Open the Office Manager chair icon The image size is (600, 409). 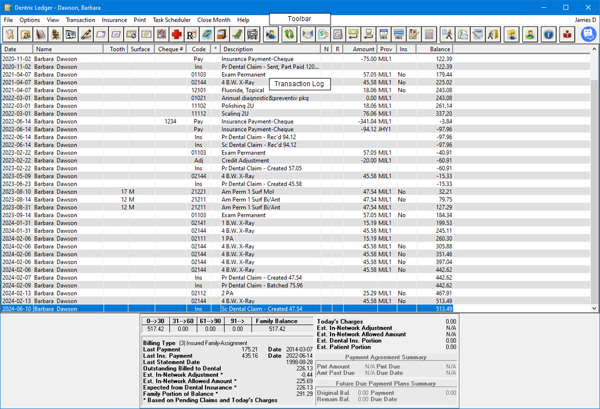click(x=56, y=34)
